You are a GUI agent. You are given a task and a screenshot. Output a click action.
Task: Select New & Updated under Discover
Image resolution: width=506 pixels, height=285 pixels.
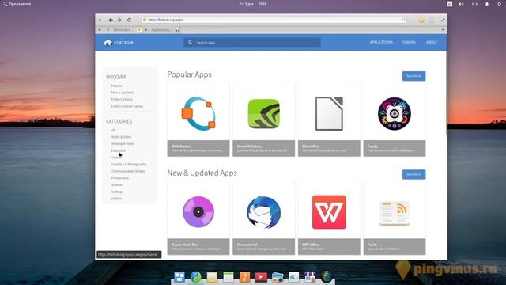(122, 93)
